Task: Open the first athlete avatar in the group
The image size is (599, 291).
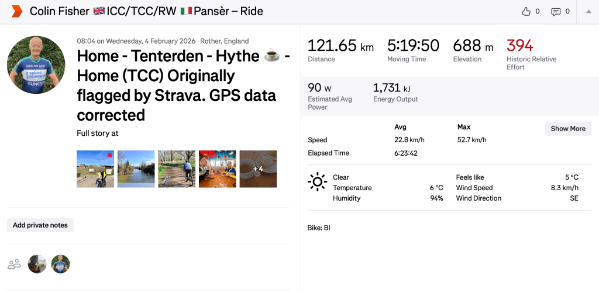Action: (x=37, y=264)
